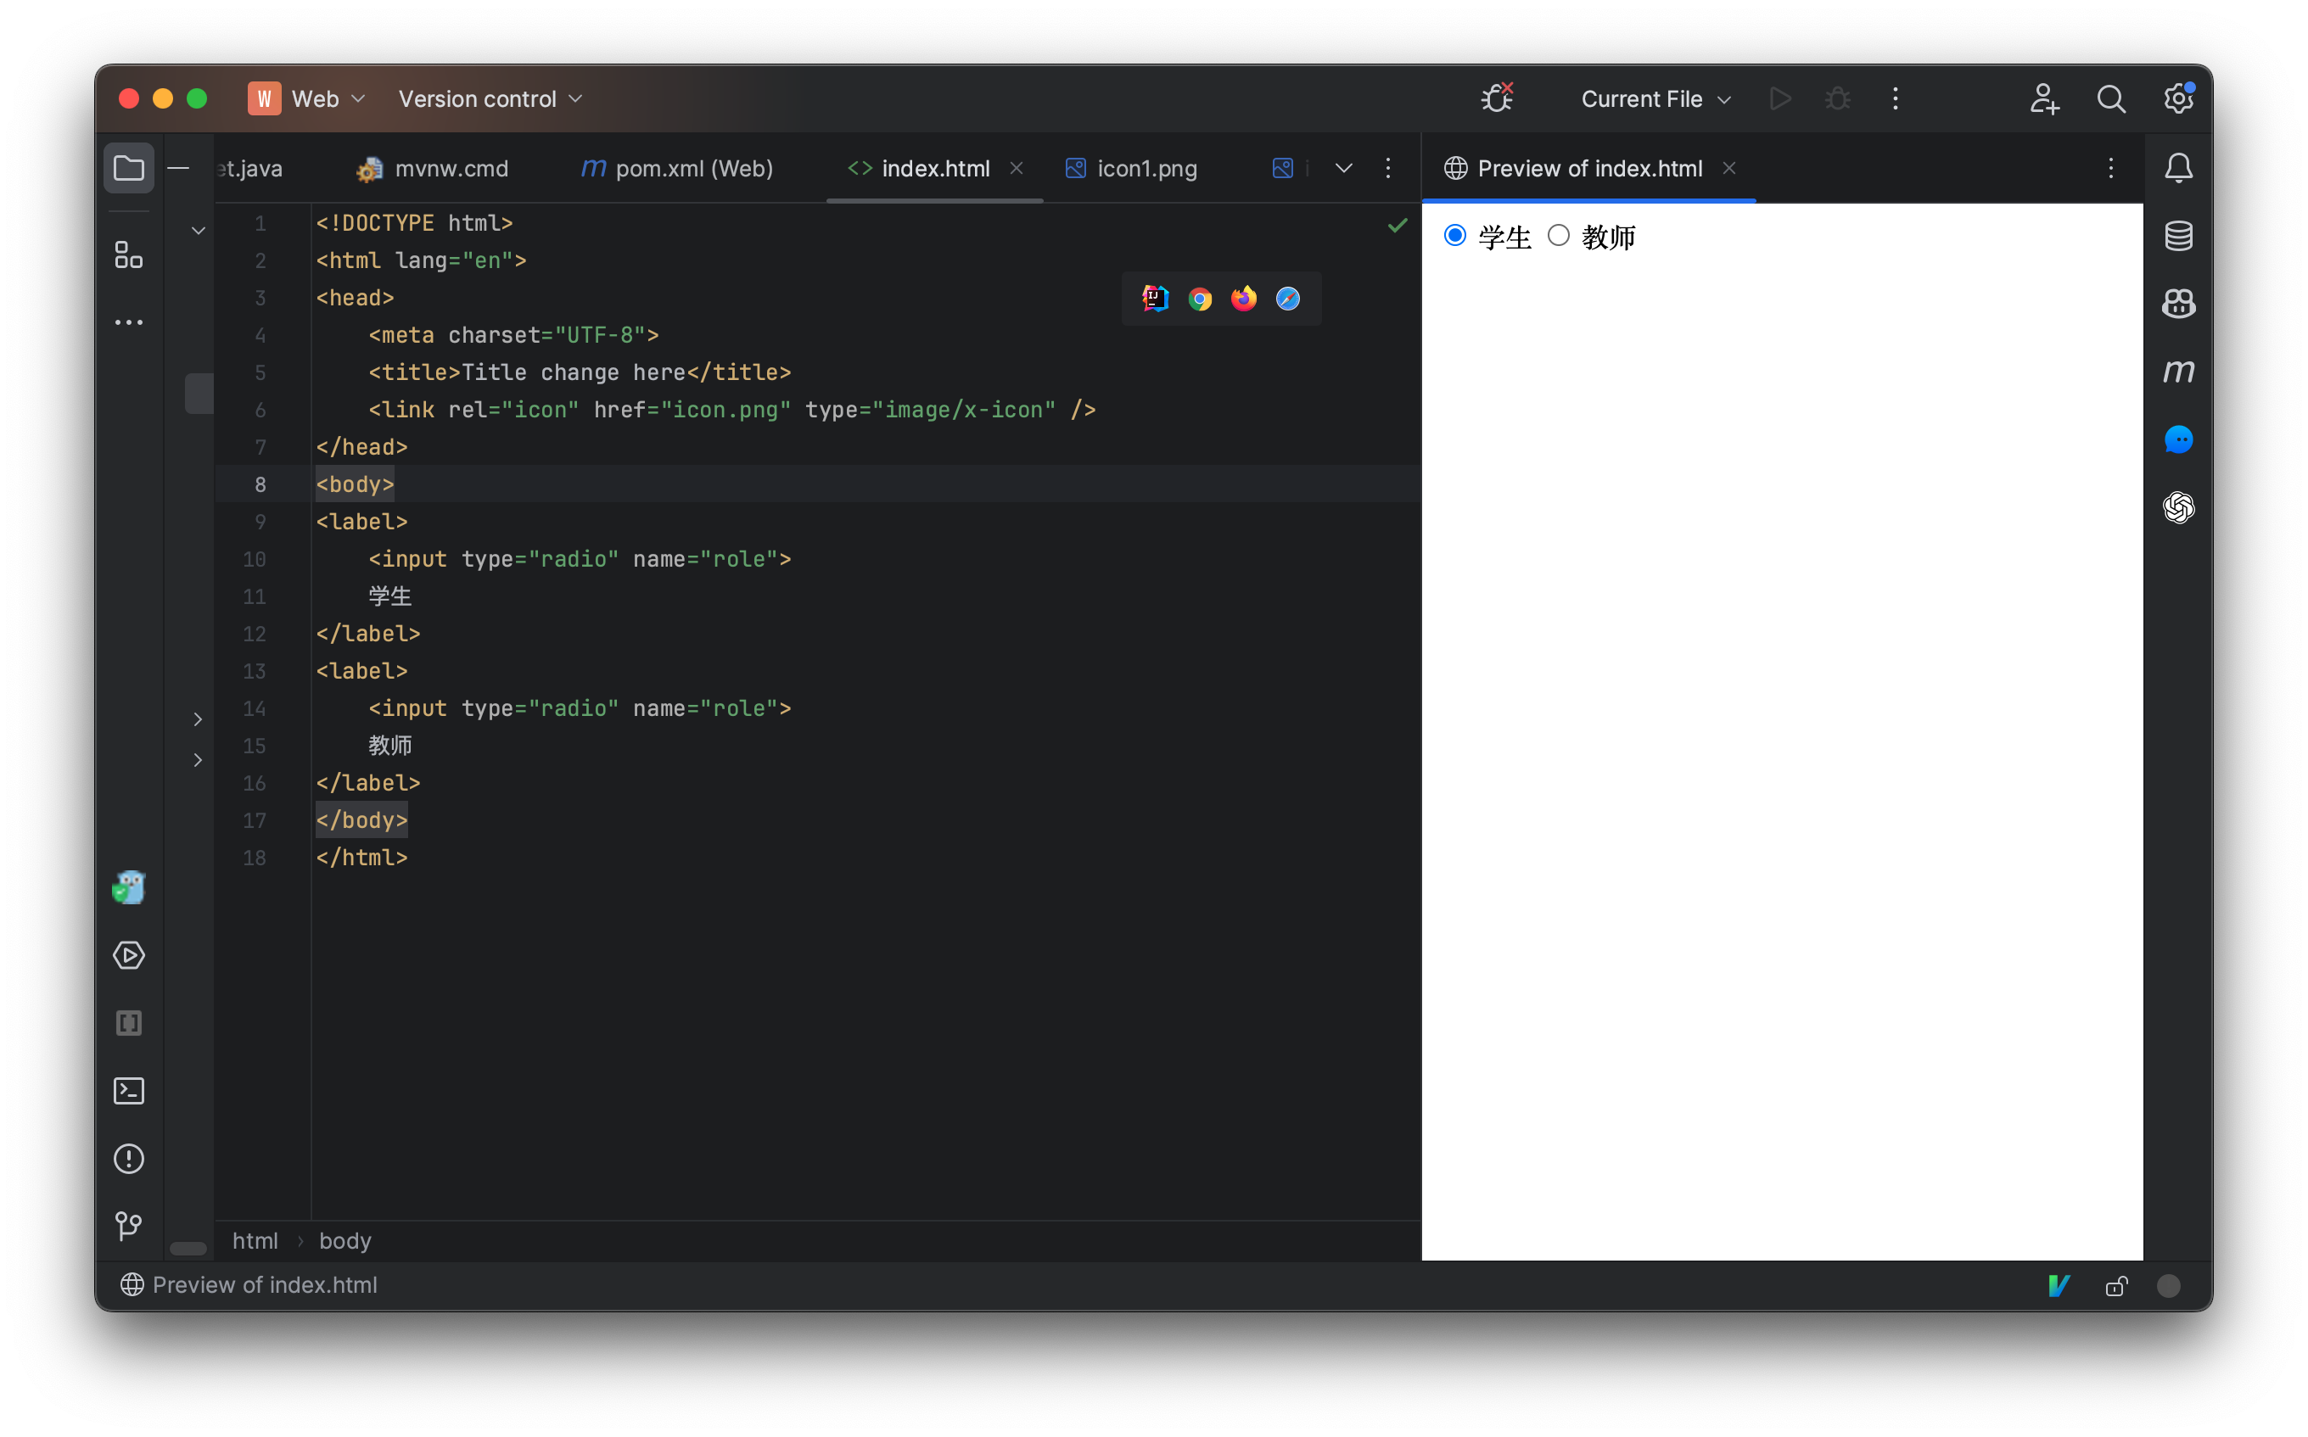This screenshot has width=2308, height=1437.
Task: Open Search Everywhere magnifier
Action: pyautogui.click(x=2110, y=99)
